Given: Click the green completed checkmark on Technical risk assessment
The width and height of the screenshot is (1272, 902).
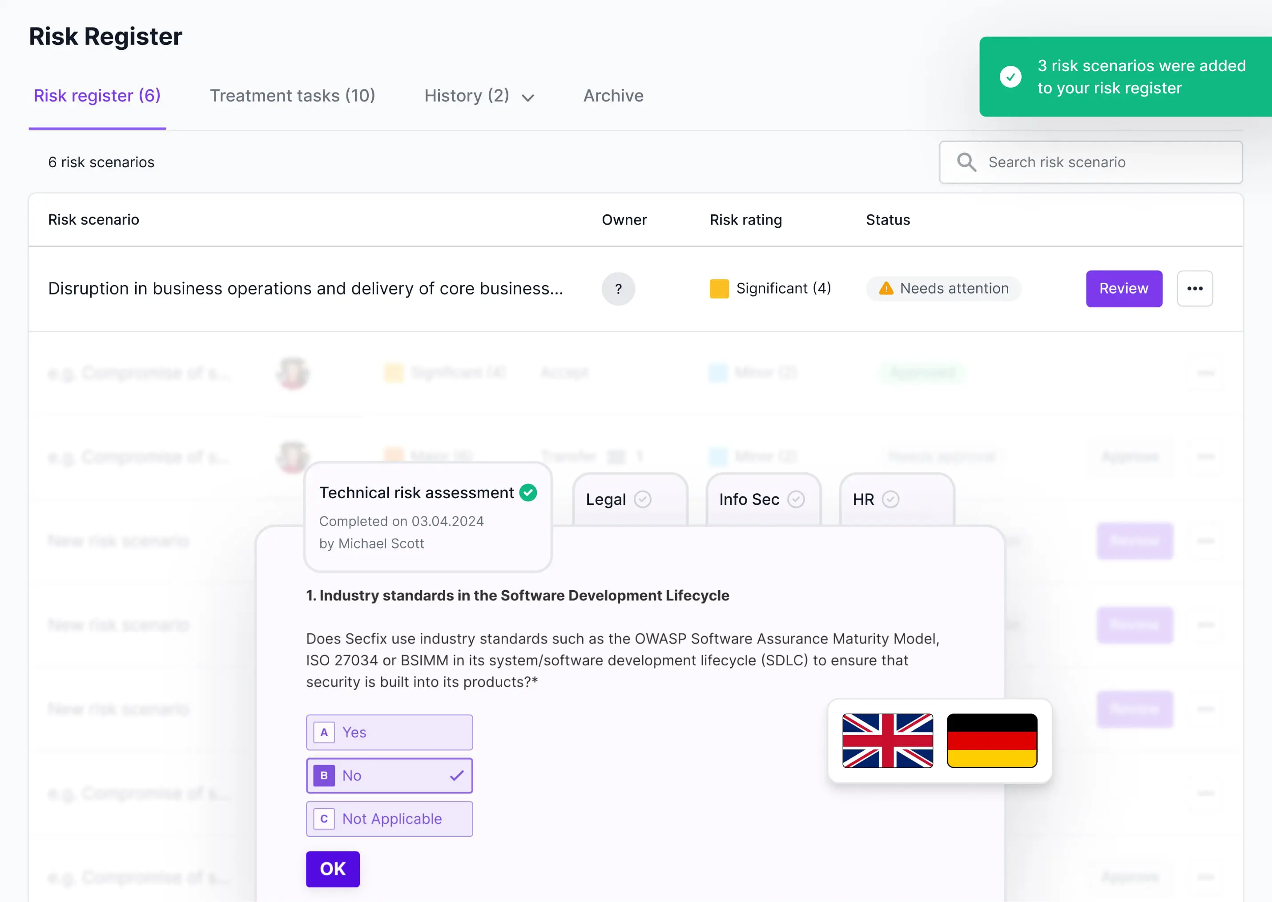Looking at the screenshot, I should pos(527,493).
